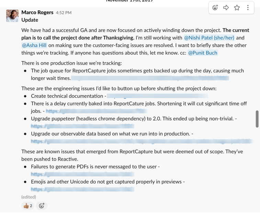
Task: Open the @Asha Hill mention
Action: tap(34, 45)
